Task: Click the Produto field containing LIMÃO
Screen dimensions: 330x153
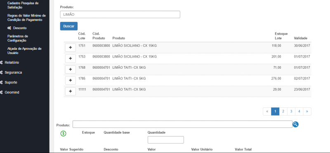Action: pos(120,14)
